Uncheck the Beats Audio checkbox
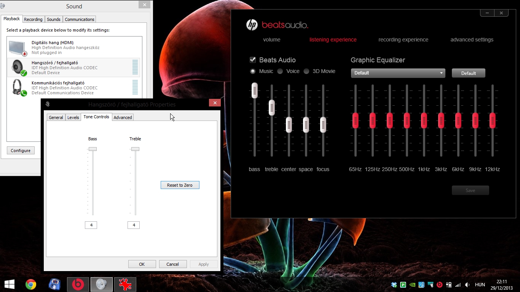This screenshot has height=292, width=520. [253, 60]
